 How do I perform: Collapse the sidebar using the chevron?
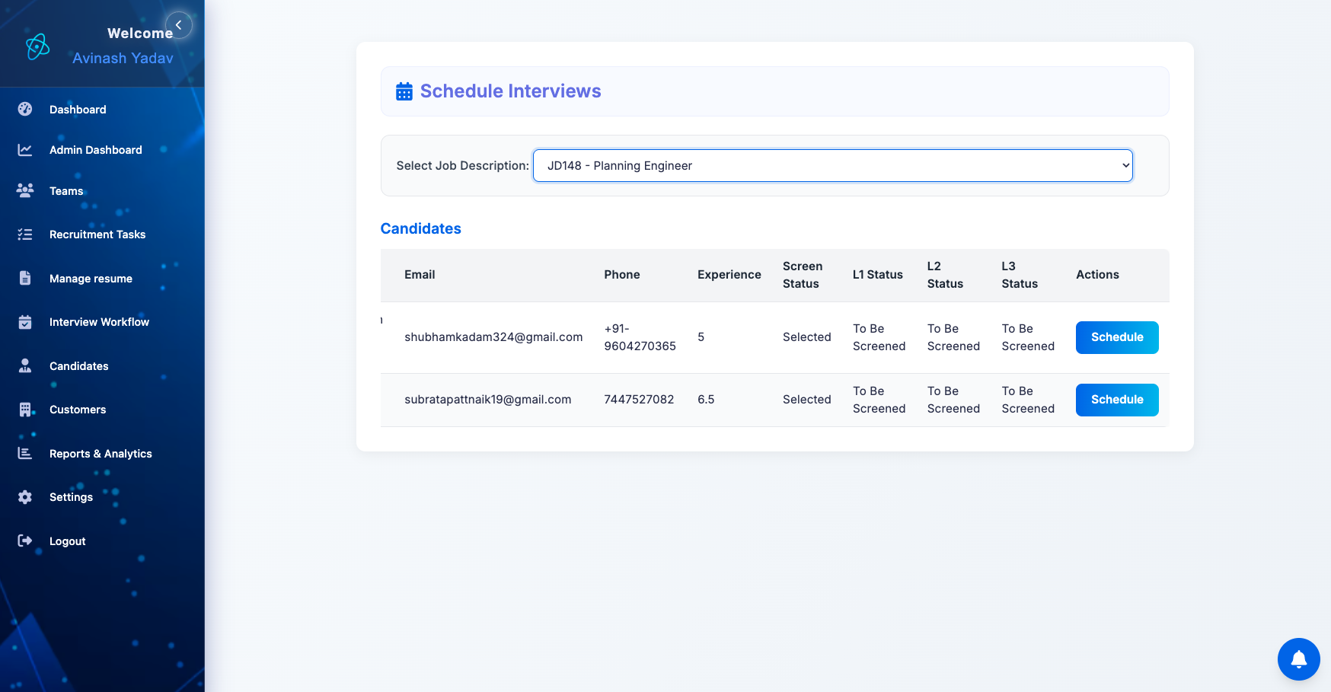pos(179,25)
